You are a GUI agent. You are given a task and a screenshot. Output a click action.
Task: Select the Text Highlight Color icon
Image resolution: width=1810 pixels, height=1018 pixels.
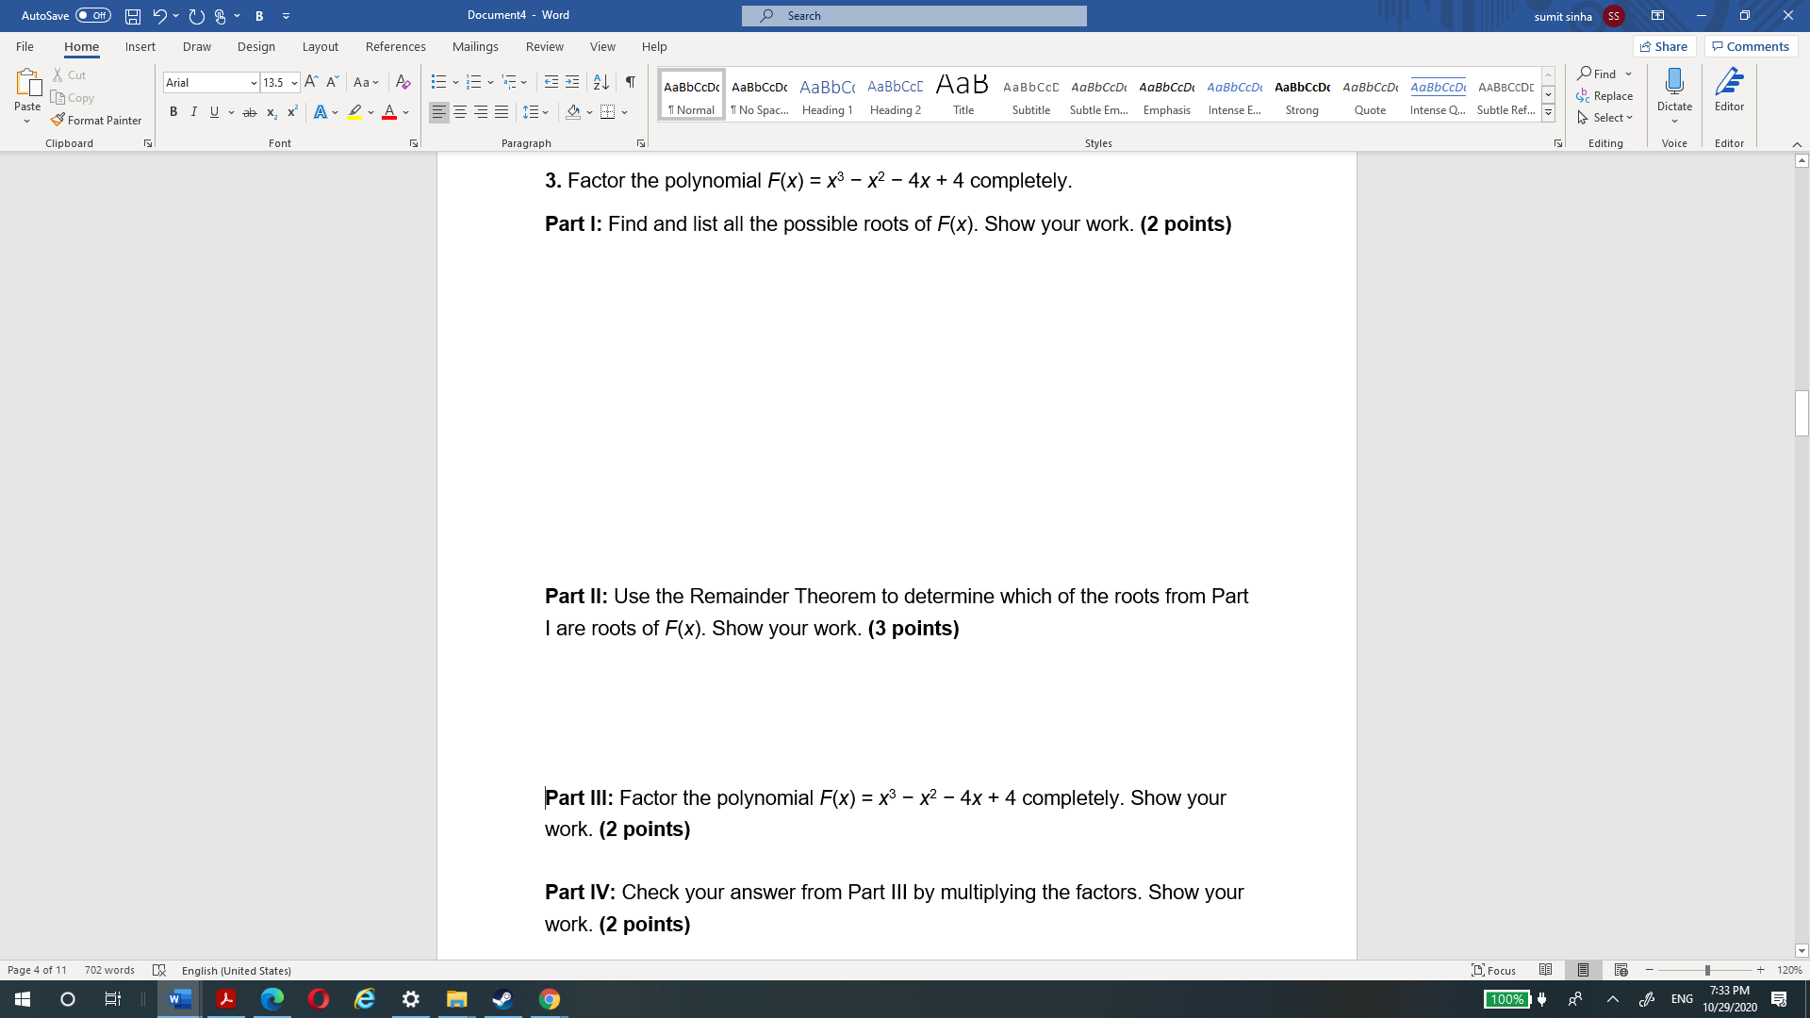click(354, 112)
